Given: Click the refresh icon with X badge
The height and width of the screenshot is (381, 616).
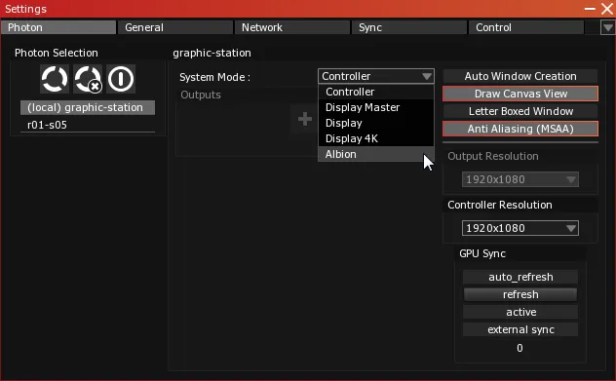Looking at the screenshot, I should (88, 79).
